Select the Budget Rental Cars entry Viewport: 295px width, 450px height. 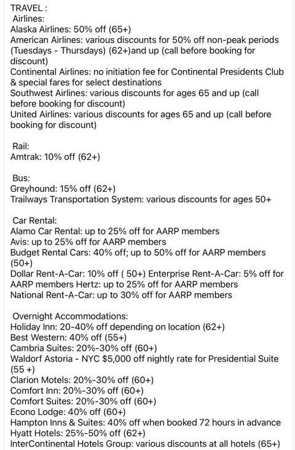pyautogui.click(x=138, y=258)
